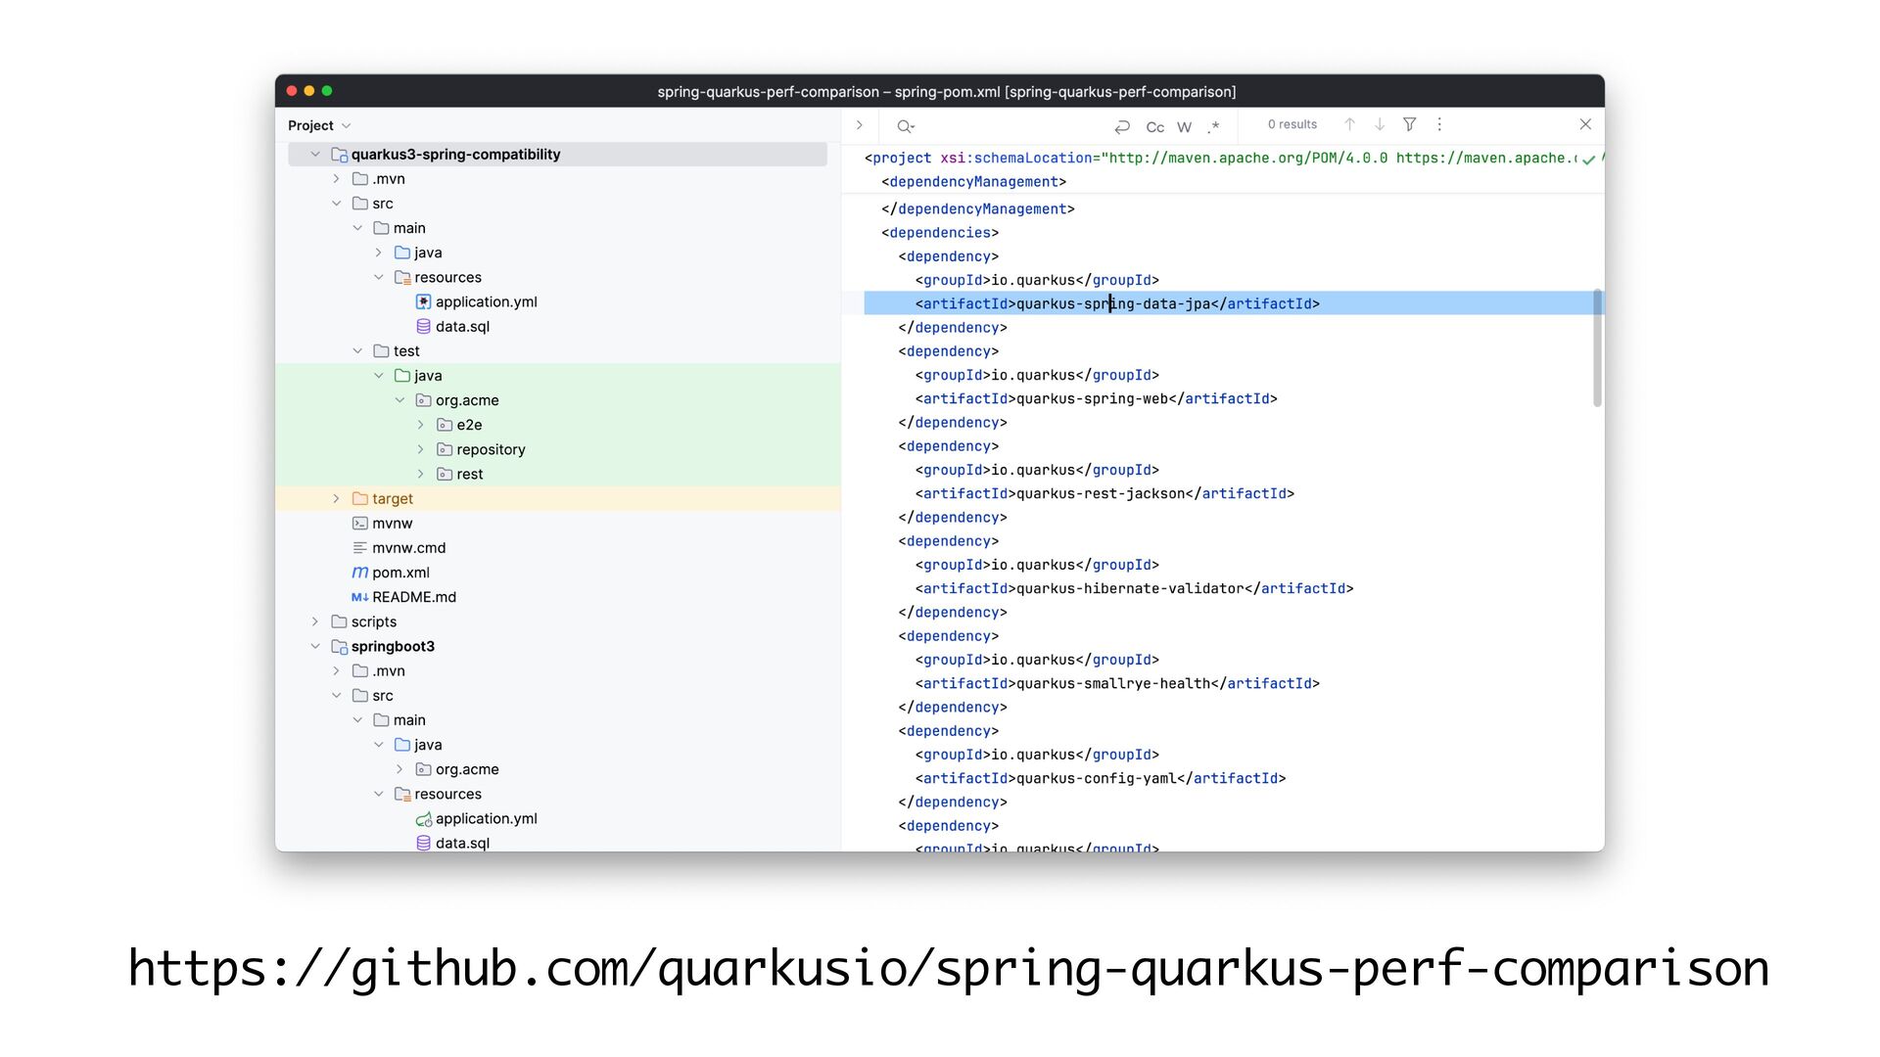Toggle Match Case (Cc) option
Viewport: 1880px width, 1057px height.
point(1154,127)
